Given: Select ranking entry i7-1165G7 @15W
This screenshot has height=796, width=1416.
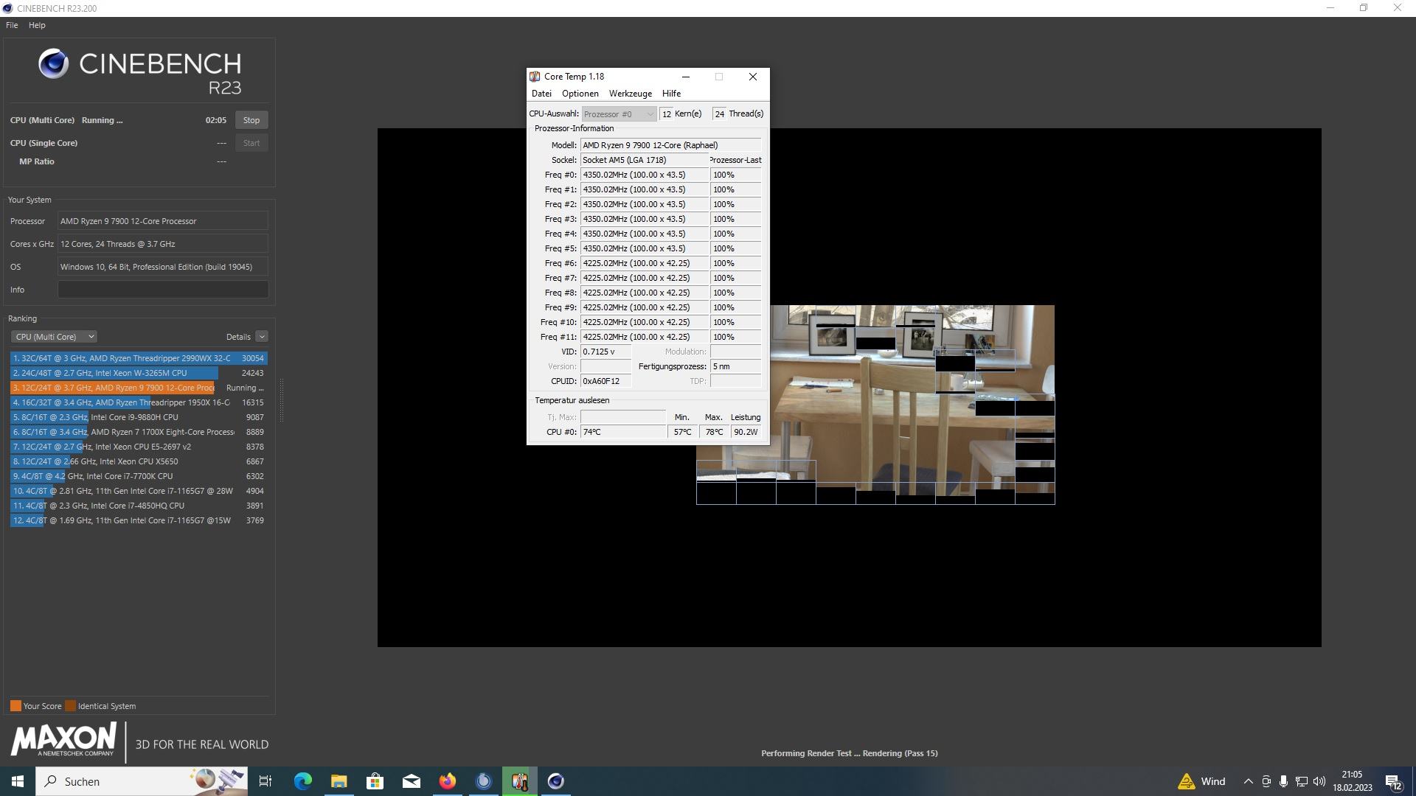Looking at the screenshot, I should [x=139, y=520].
